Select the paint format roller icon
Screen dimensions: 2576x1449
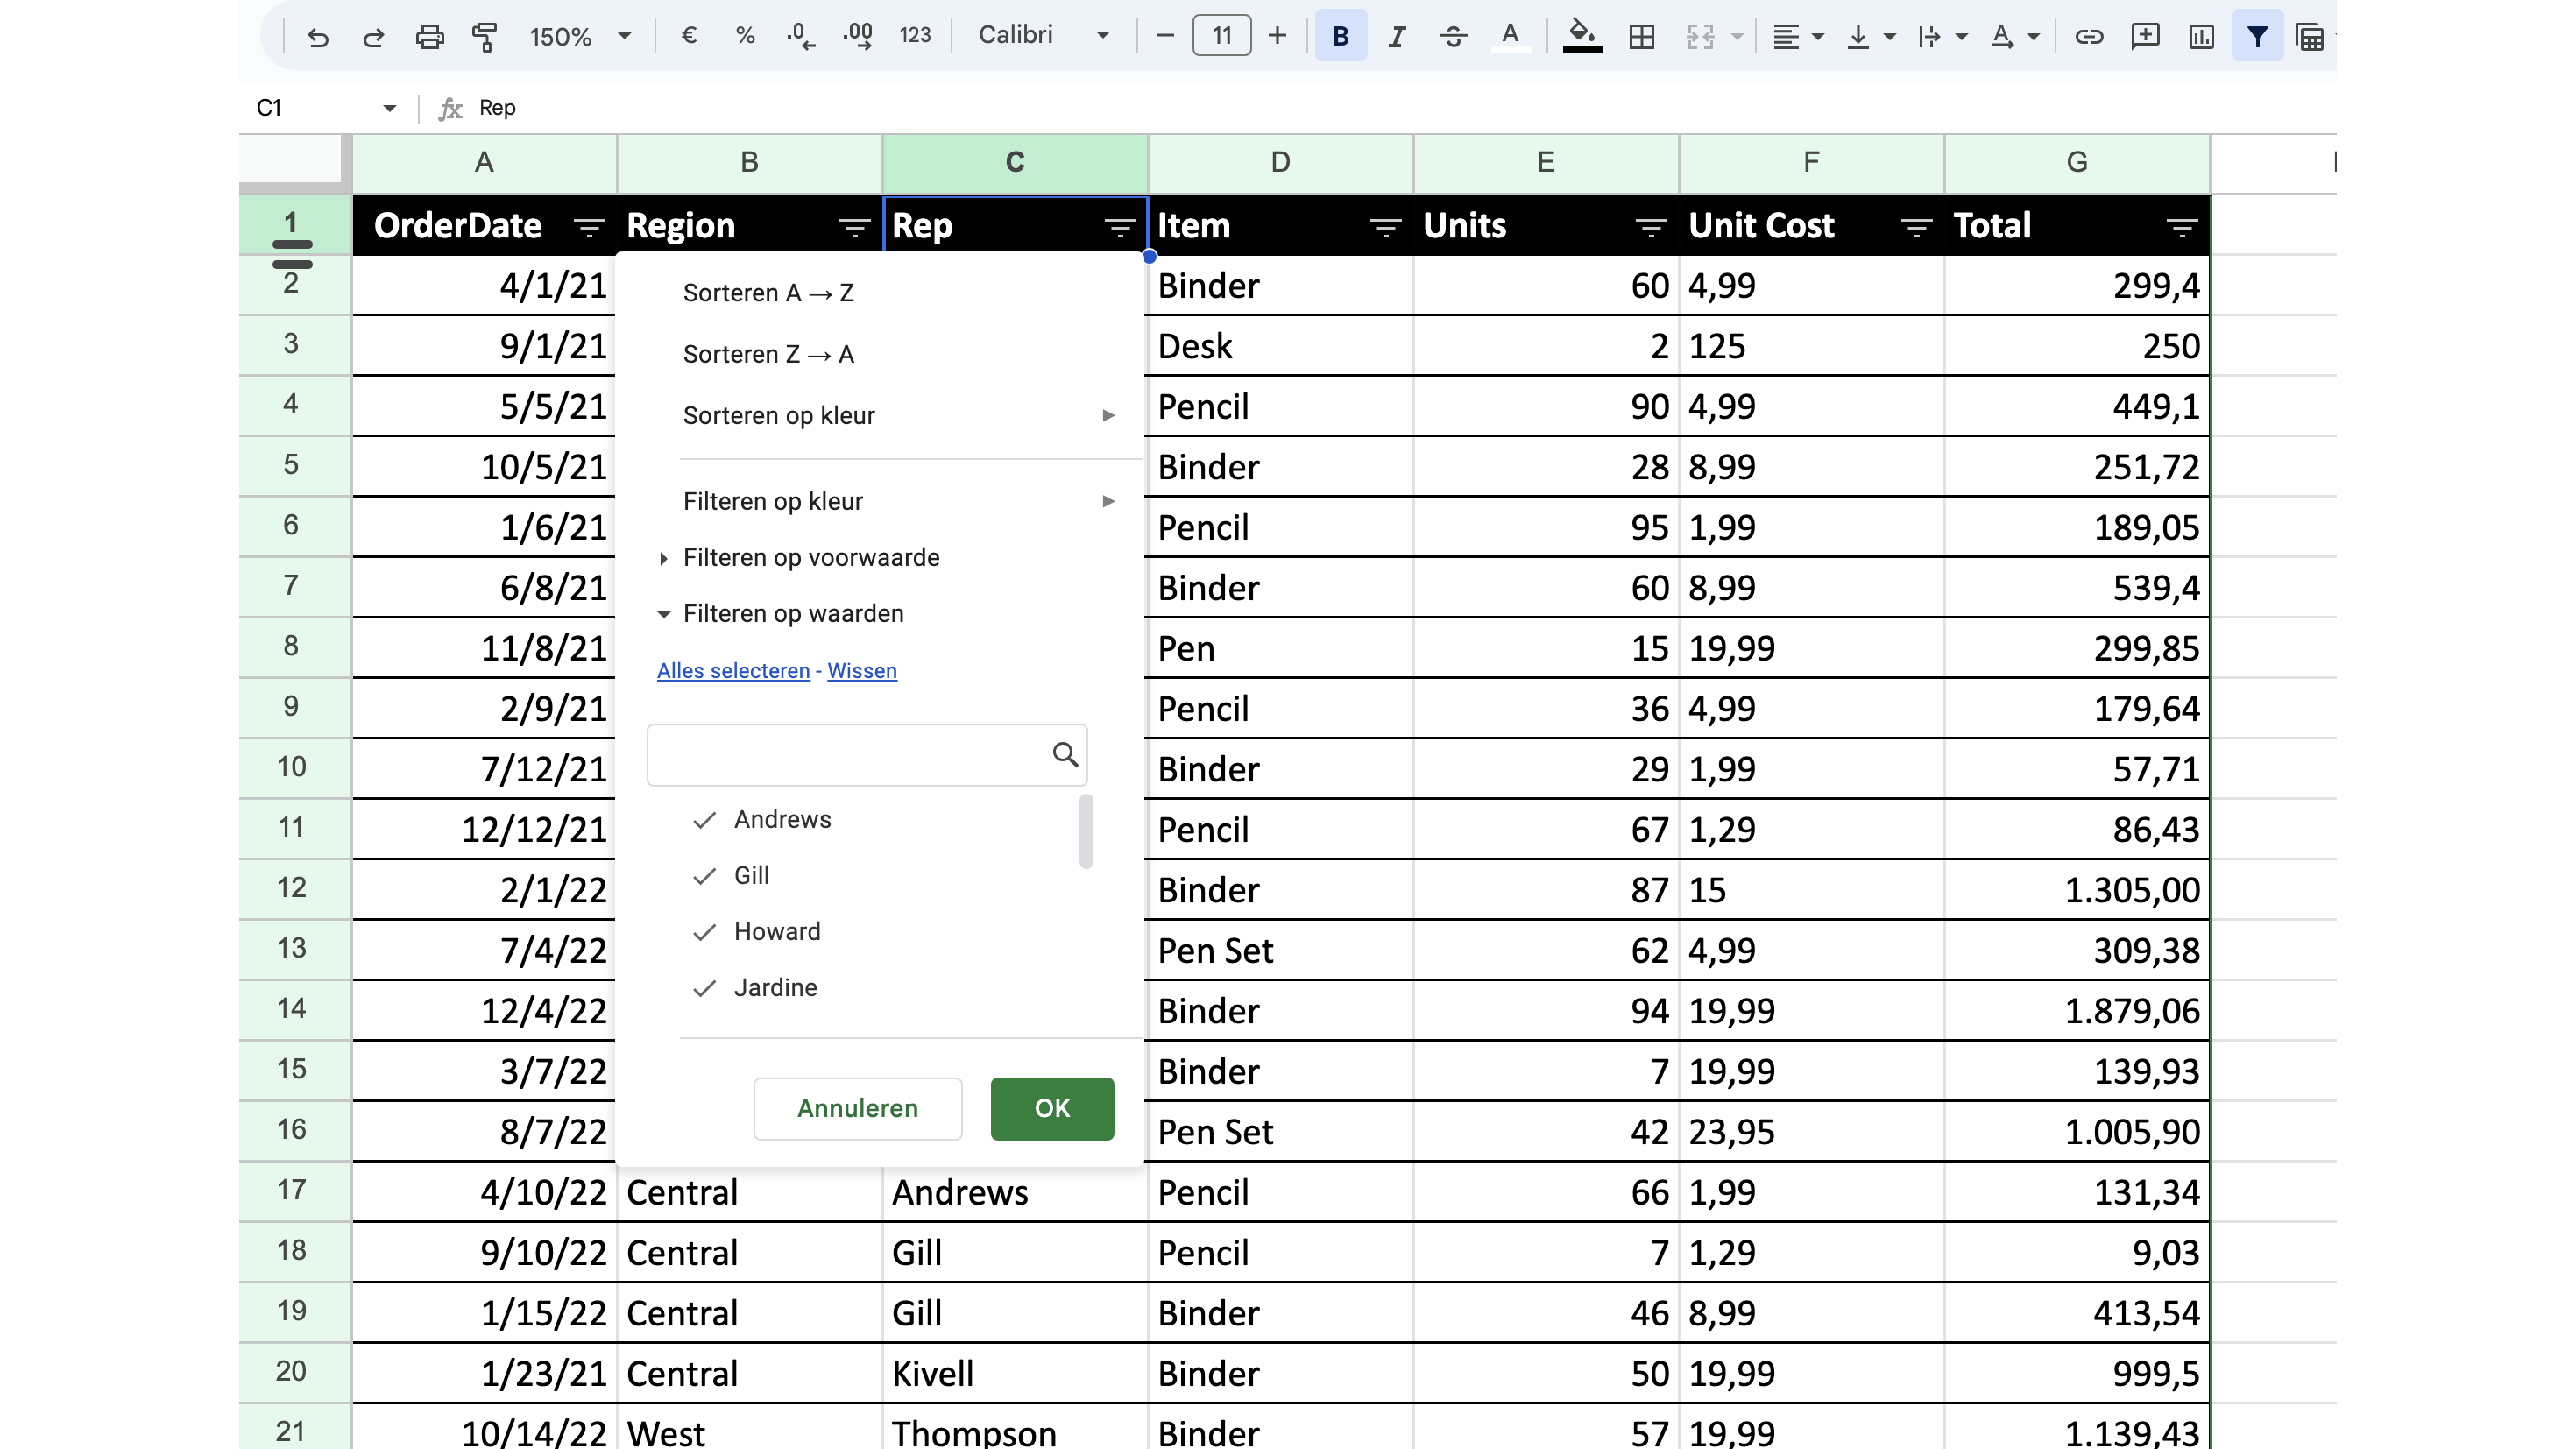(485, 37)
